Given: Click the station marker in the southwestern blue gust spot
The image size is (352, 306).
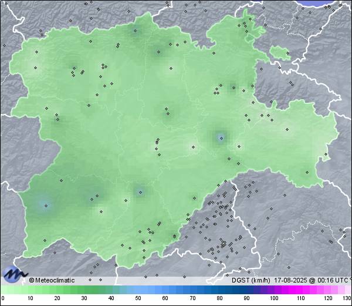Looking at the screenshot, I should [46, 206].
